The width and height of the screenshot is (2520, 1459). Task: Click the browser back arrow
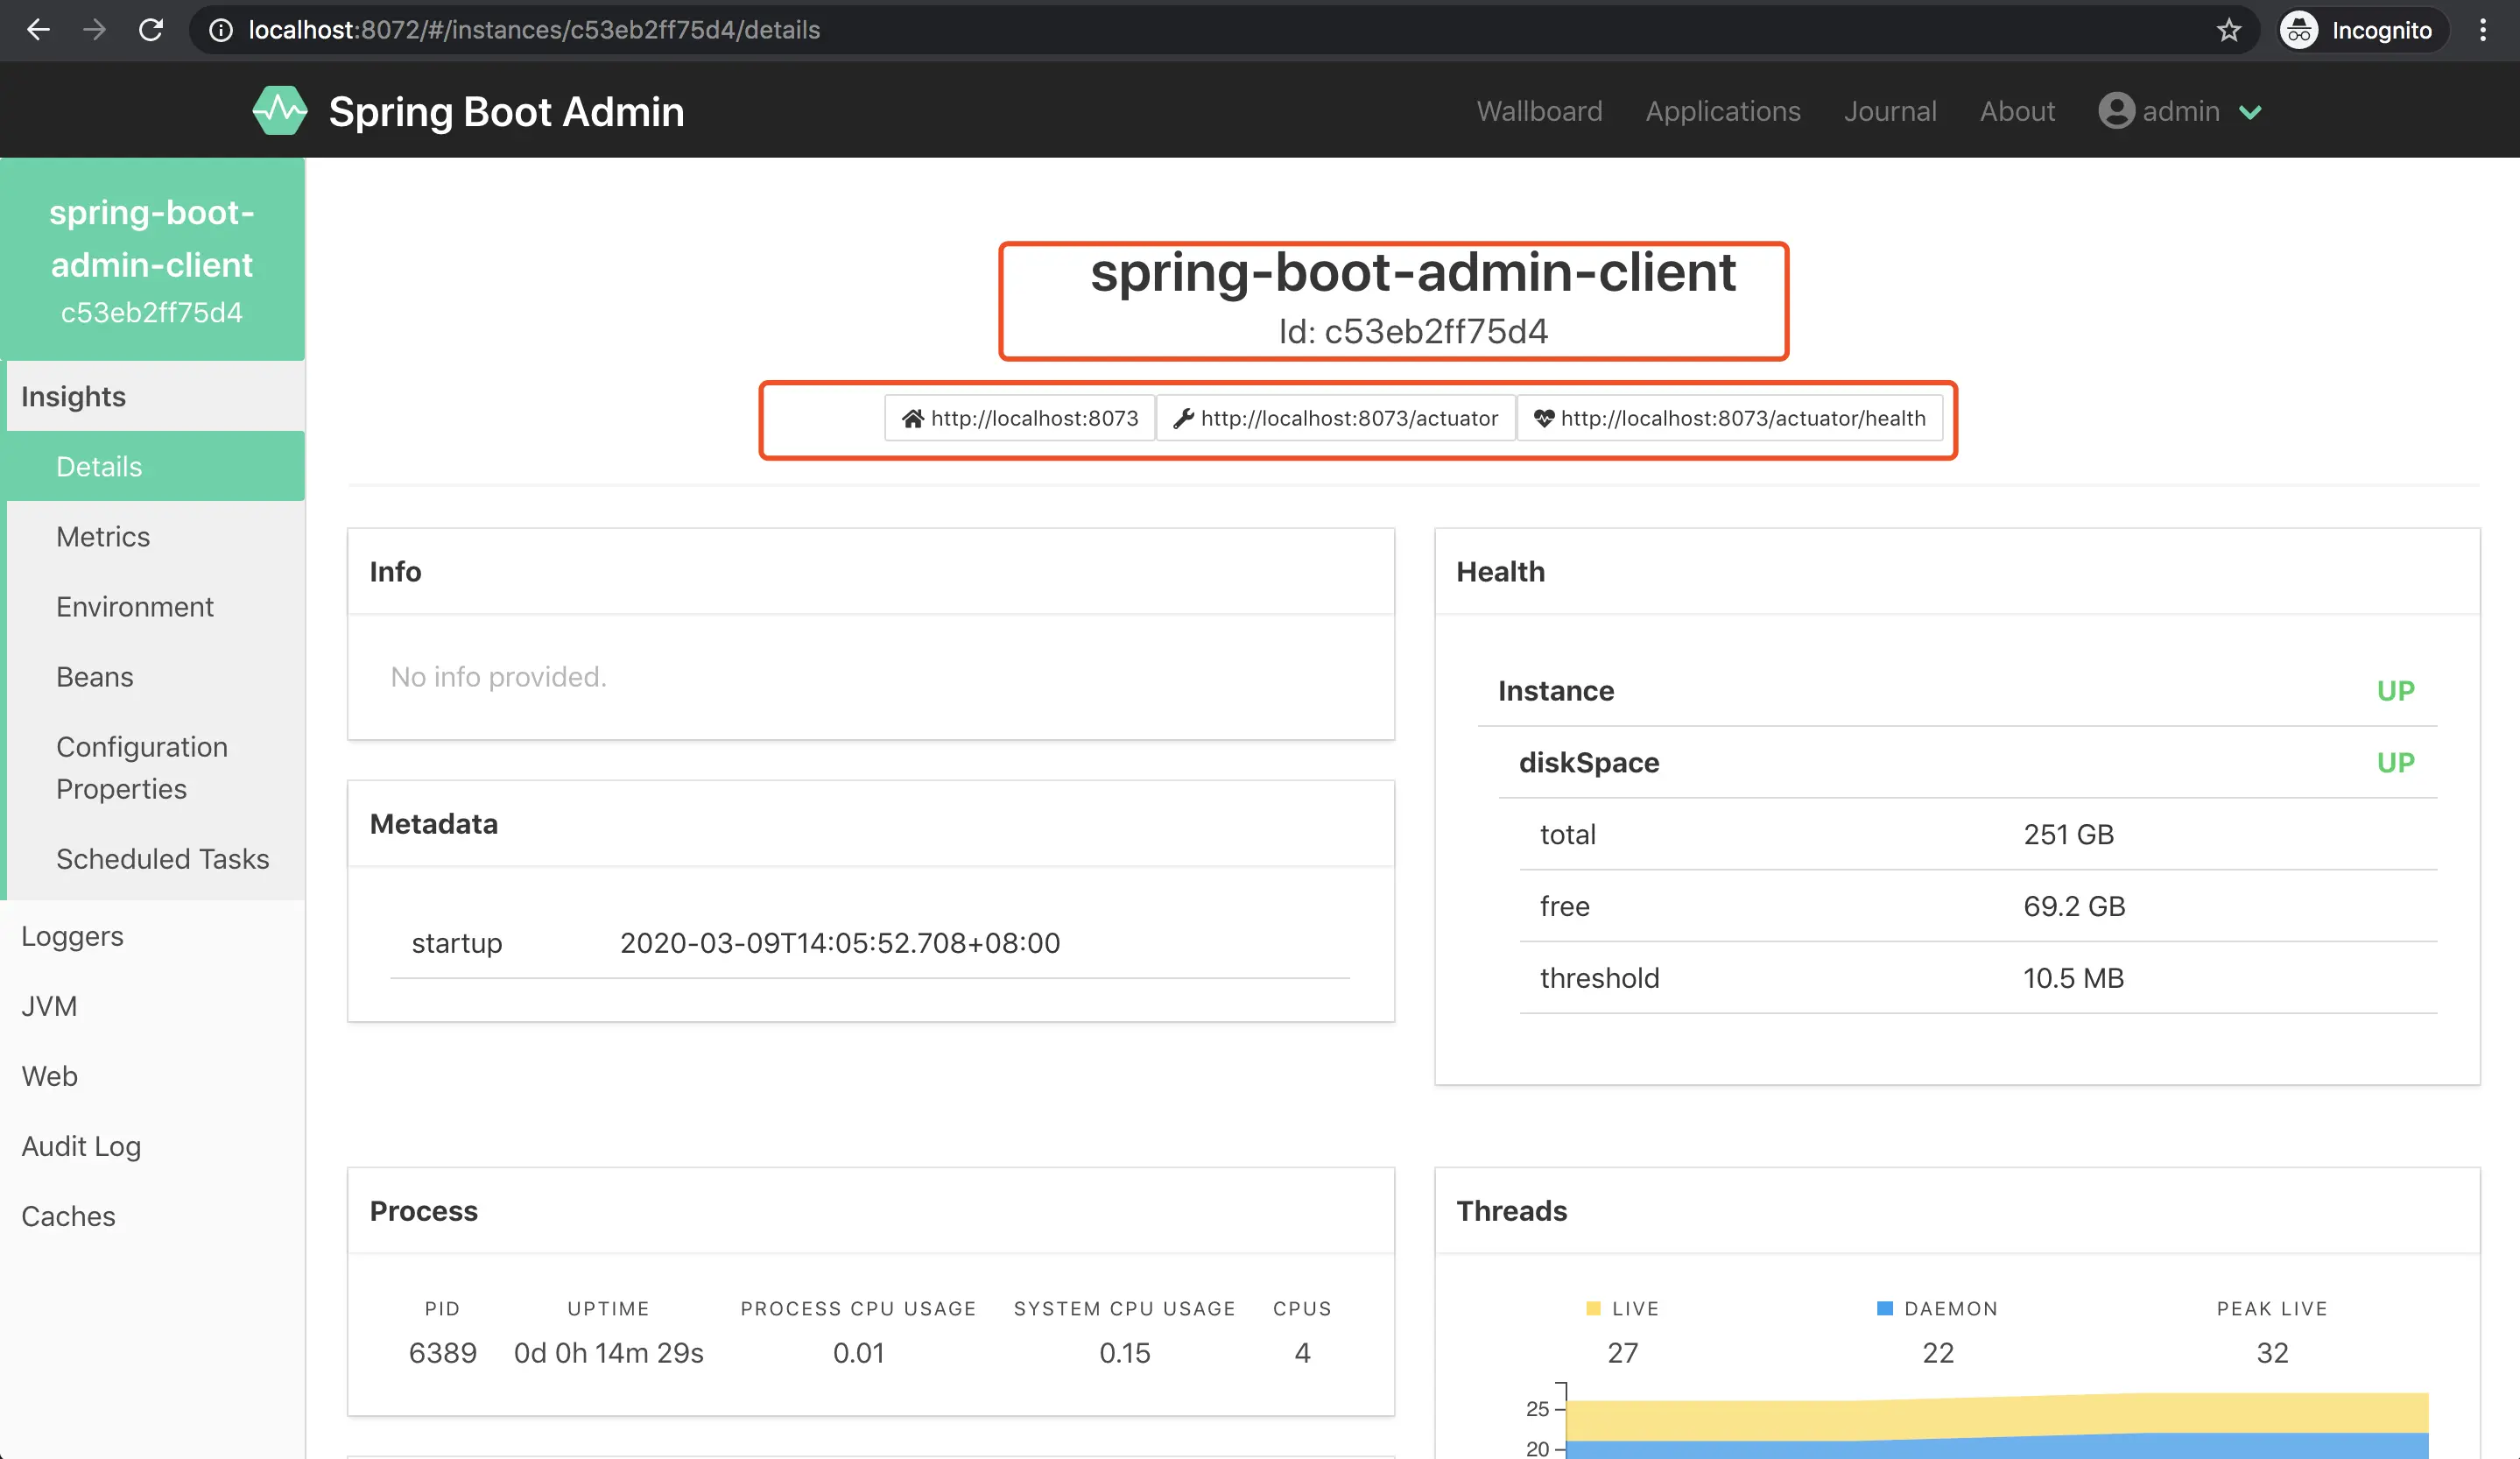tap(38, 30)
